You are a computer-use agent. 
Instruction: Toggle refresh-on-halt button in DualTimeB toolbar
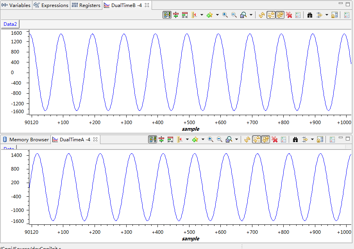tap(271, 15)
